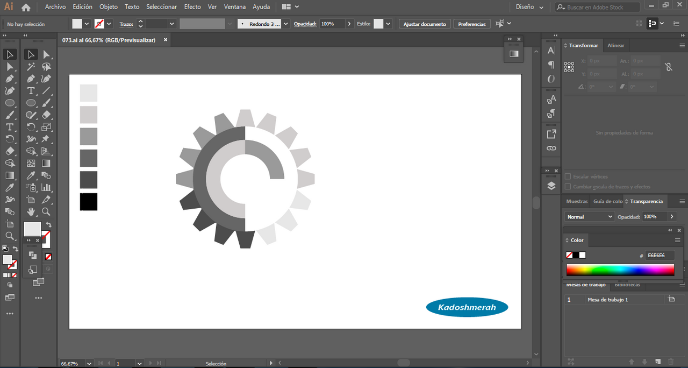Click the Ajustar documento button
This screenshot has height=368, width=688.
point(425,24)
